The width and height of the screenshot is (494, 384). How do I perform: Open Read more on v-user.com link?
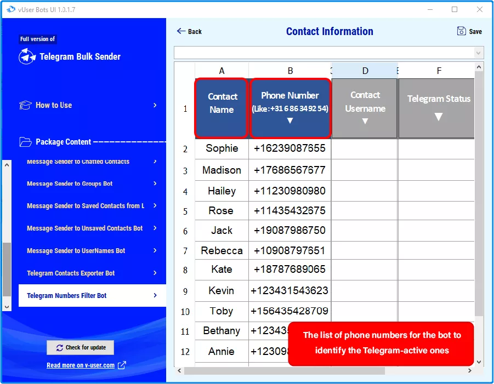[x=81, y=365]
